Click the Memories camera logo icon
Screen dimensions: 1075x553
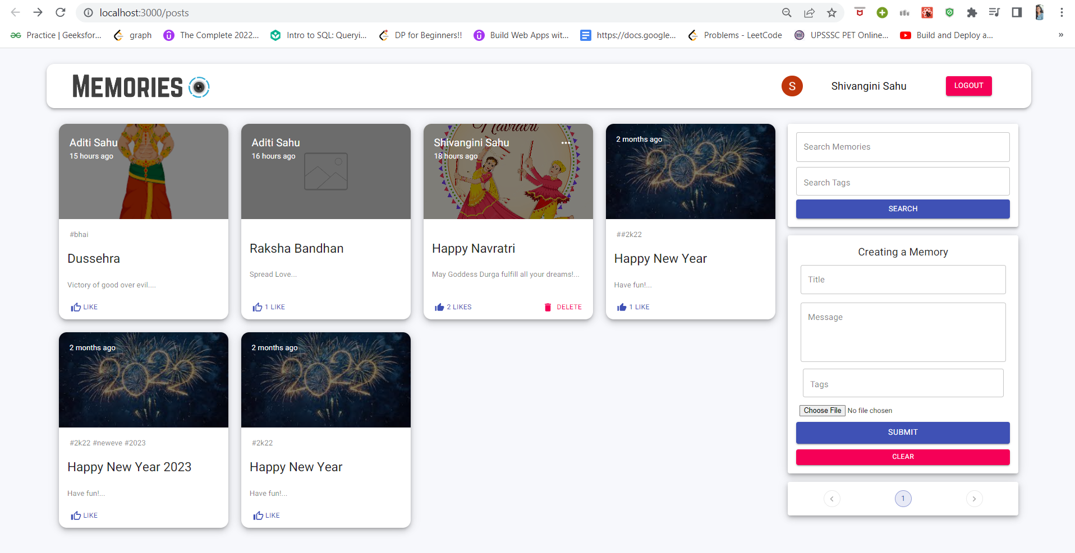199,87
